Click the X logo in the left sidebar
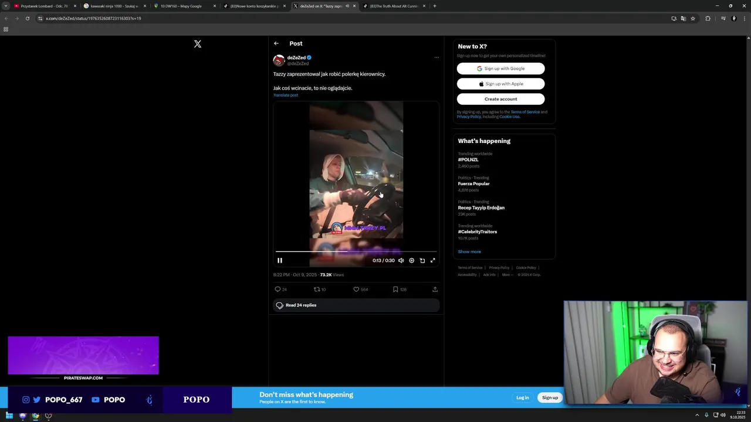751x422 pixels. click(198, 44)
